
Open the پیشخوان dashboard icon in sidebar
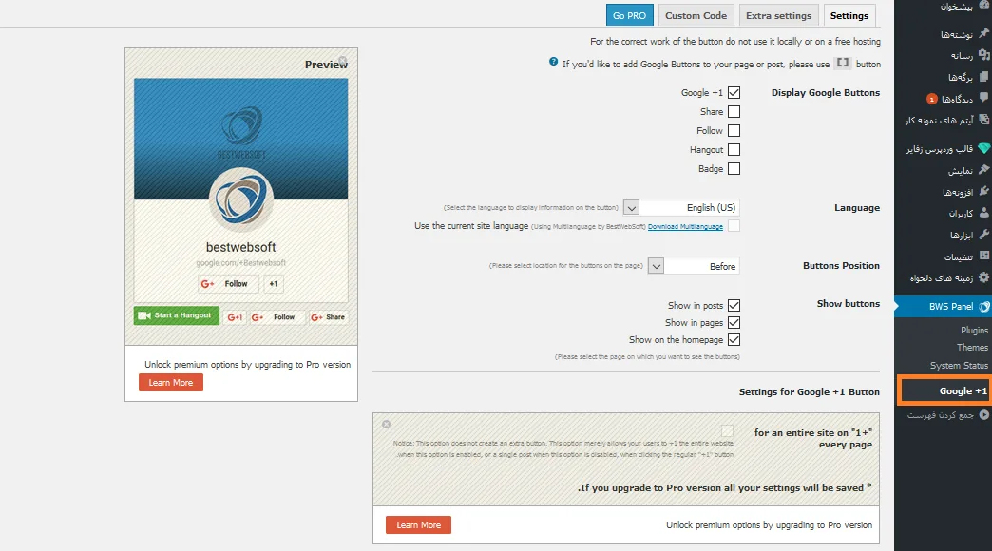[984, 6]
